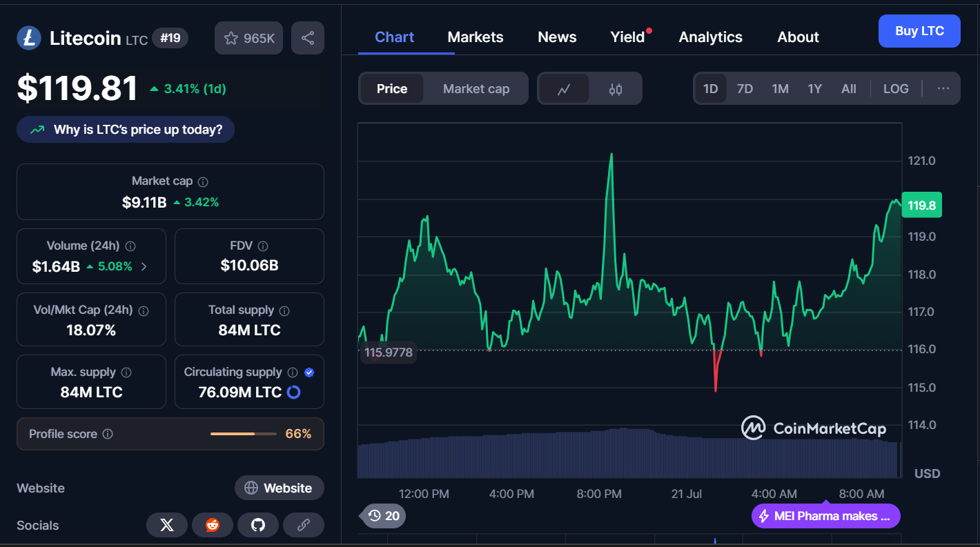Image resolution: width=980 pixels, height=547 pixels.
Task: Set chart range to All
Action: [849, 89]
